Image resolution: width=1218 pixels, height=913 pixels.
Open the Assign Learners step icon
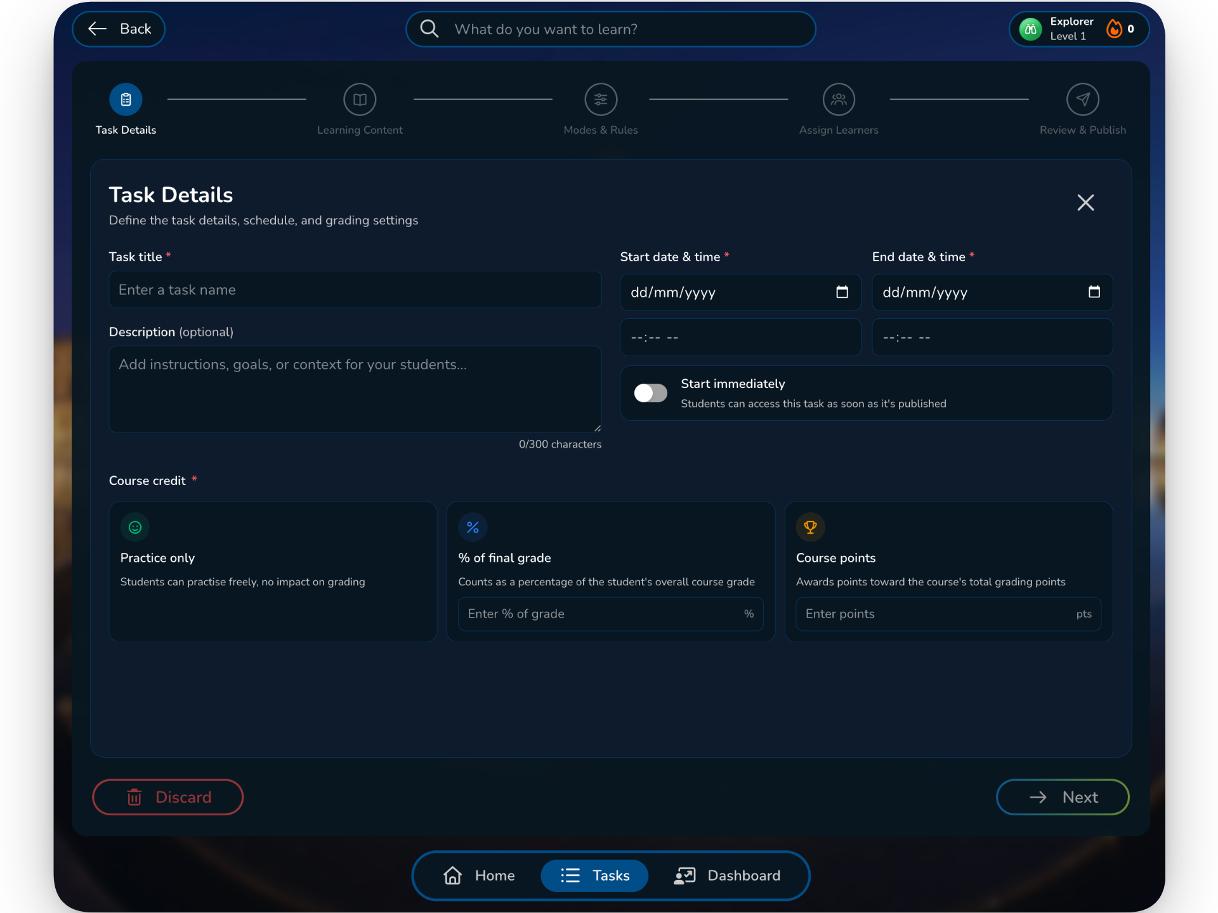pos(839,100)
